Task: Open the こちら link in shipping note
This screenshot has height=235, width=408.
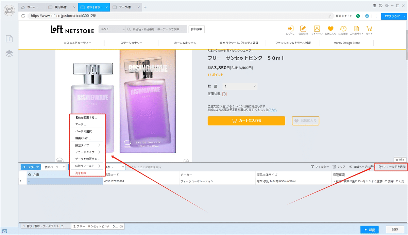Action: [x=273, y=110]
